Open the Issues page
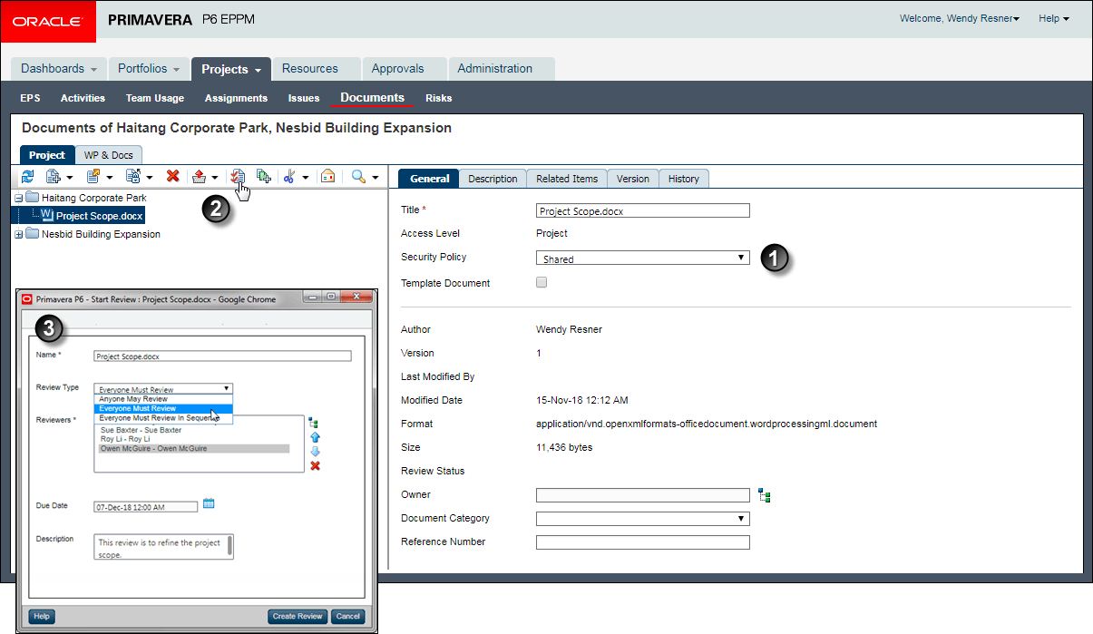The width and height of the screenshot is (1093, 634). pos(304,98)
